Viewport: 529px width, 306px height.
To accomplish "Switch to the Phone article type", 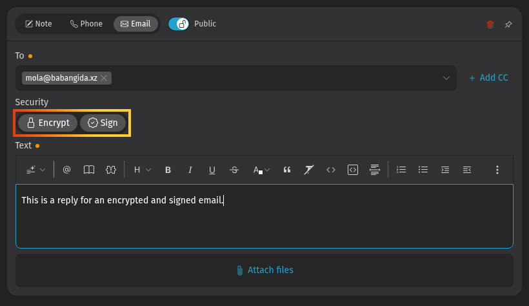I will click(86, 24).
